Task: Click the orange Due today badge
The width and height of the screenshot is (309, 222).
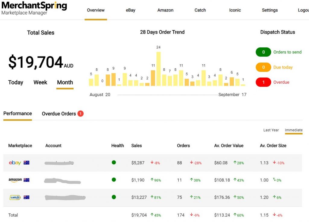Action: click(263, 67)
